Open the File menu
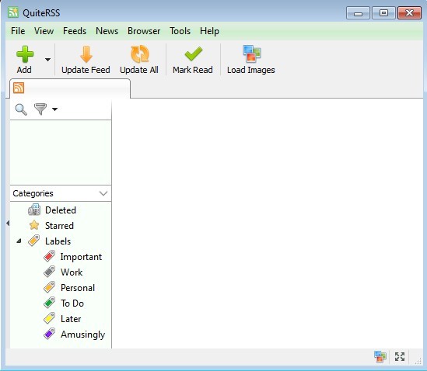Viewport: 427px width, 371px height. tap(18, 31)
